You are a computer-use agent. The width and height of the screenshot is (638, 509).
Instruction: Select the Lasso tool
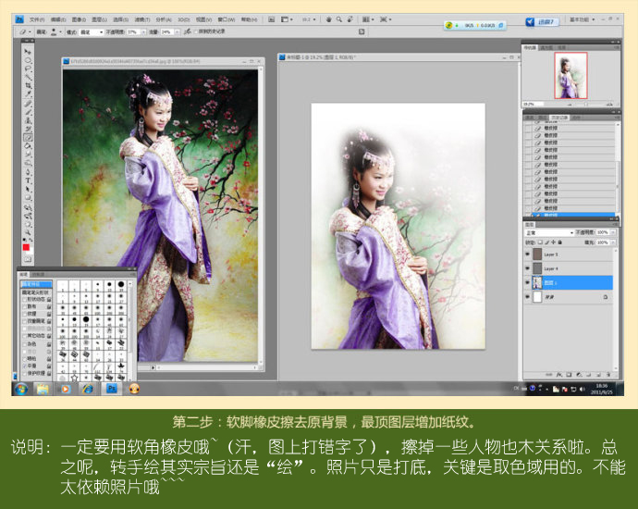click(x=28, y=68)
